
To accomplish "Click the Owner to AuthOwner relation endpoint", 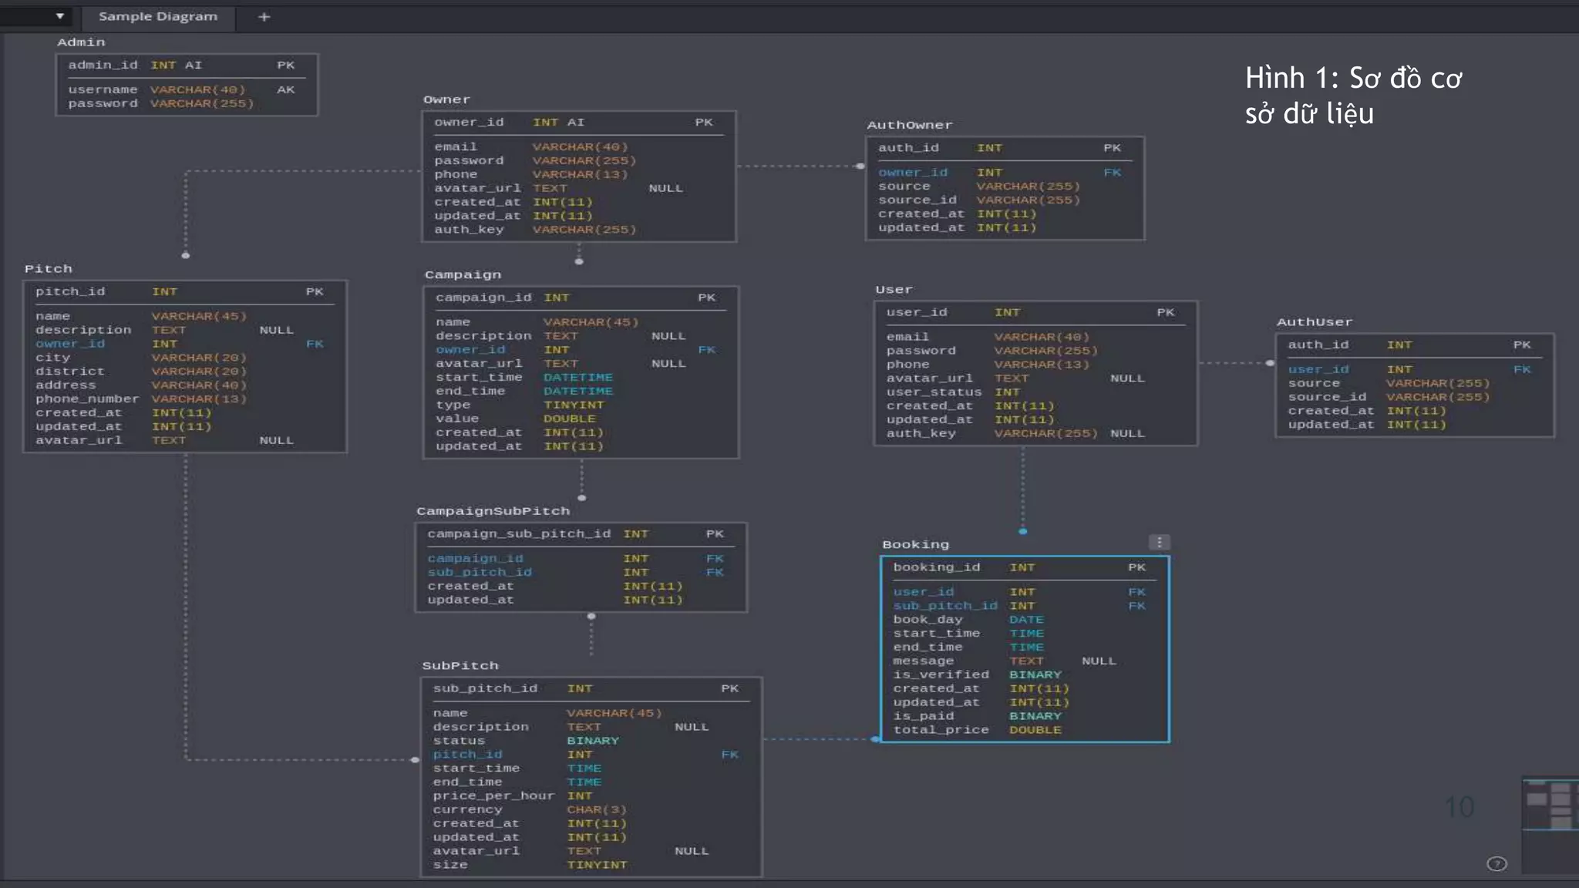I will [860, 166].
